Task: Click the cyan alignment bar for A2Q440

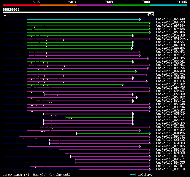Action: point(83,19)
